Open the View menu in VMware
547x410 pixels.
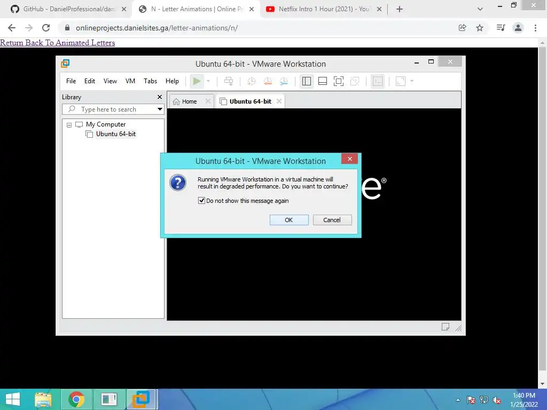[x=110, y=81]
